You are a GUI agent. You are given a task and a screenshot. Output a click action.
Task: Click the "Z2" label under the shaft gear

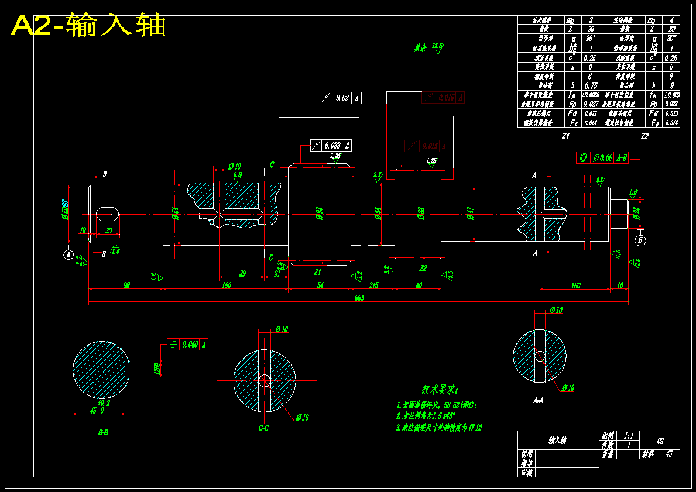click(x=423, y=269)
